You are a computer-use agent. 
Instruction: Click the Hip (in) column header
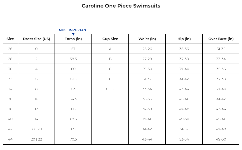[x=184, y=39]
